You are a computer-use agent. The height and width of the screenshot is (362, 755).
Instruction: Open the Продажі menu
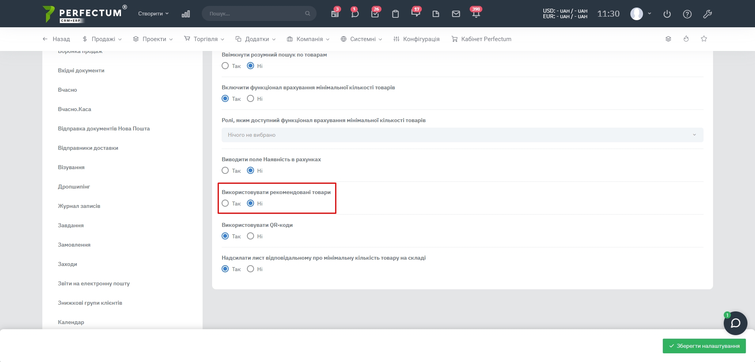[102, 39]
